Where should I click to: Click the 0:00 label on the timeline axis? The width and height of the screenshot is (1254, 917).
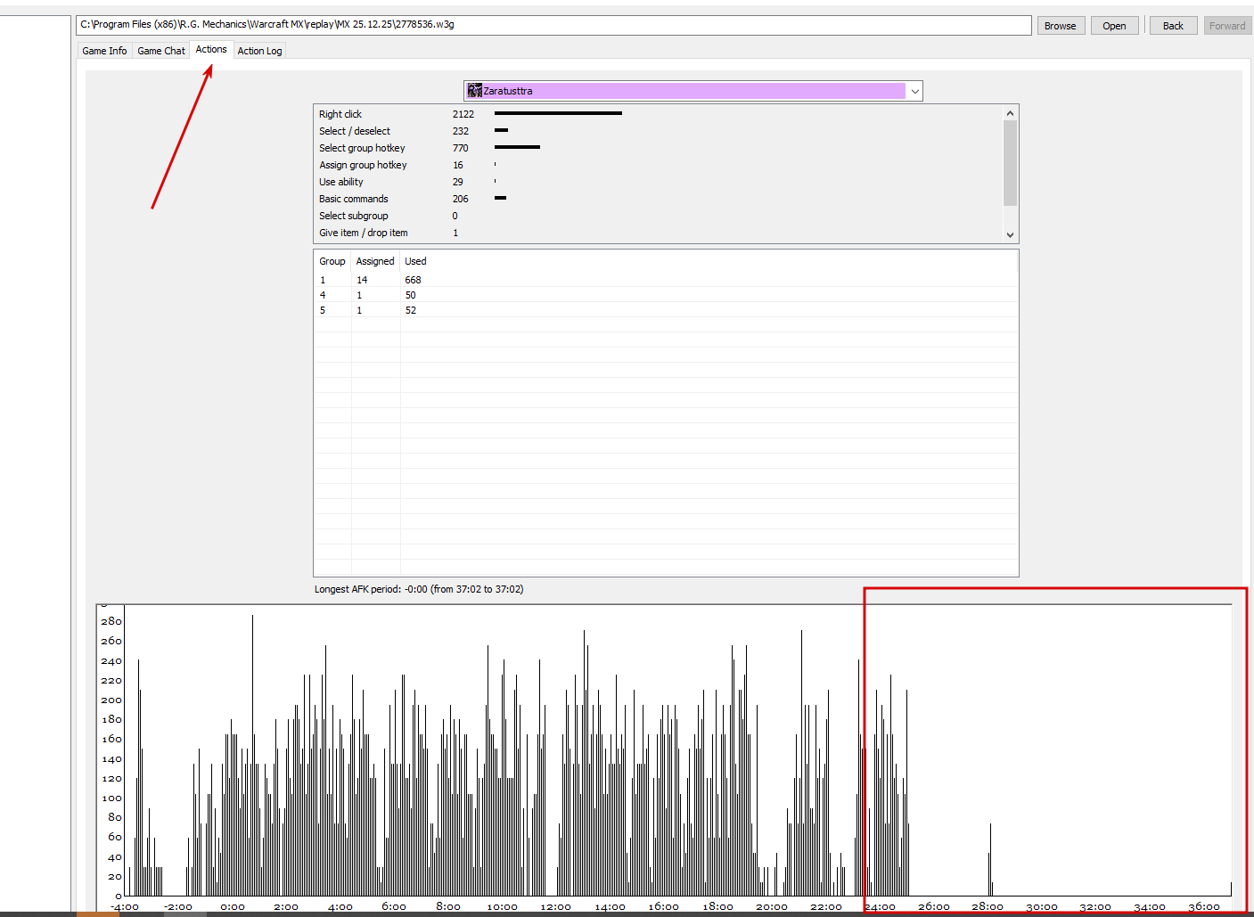(x=233, y=907)
